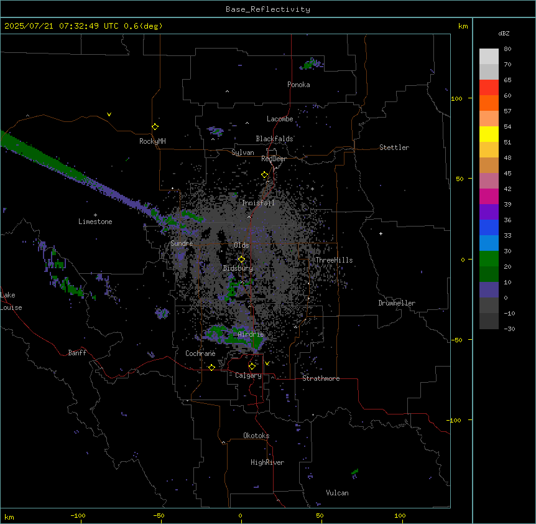536x524 pixels.
Task: Click the Ponoka town label
Action: [x=298, y=85]
